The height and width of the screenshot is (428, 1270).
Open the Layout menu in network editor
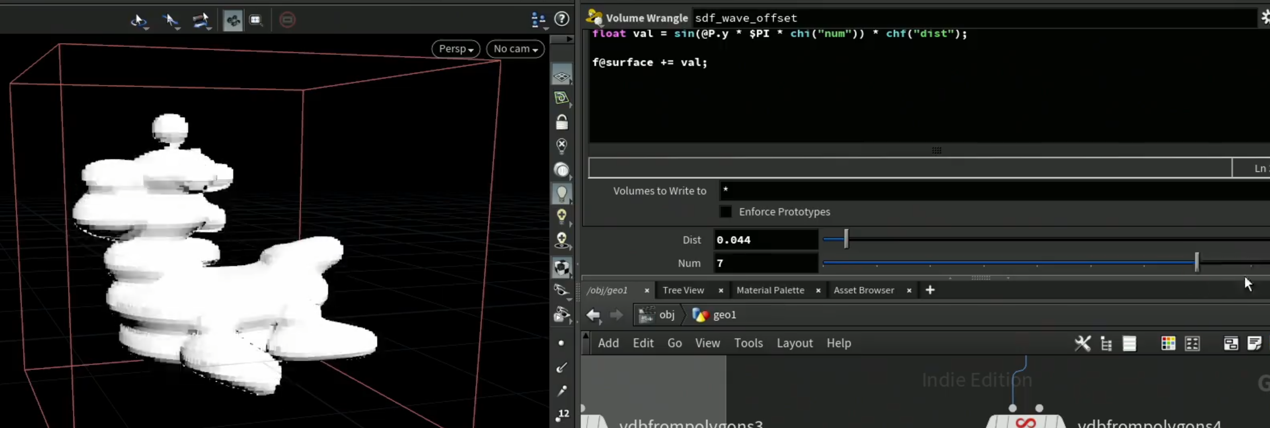(x=794, y=343)
